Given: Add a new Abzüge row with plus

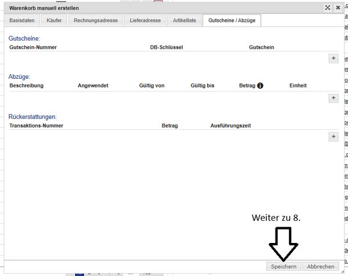Looking at the screenshot, I should pos(333,98).
